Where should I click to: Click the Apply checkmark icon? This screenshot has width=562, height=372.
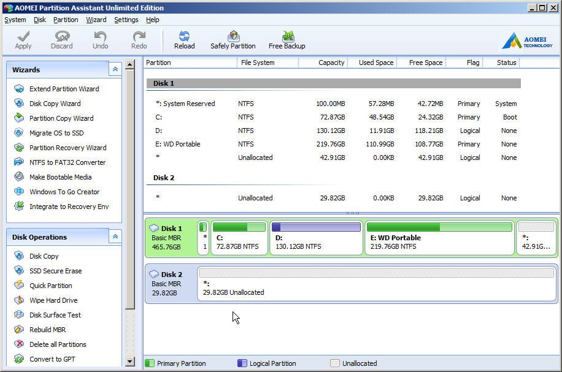coord(23,36)
